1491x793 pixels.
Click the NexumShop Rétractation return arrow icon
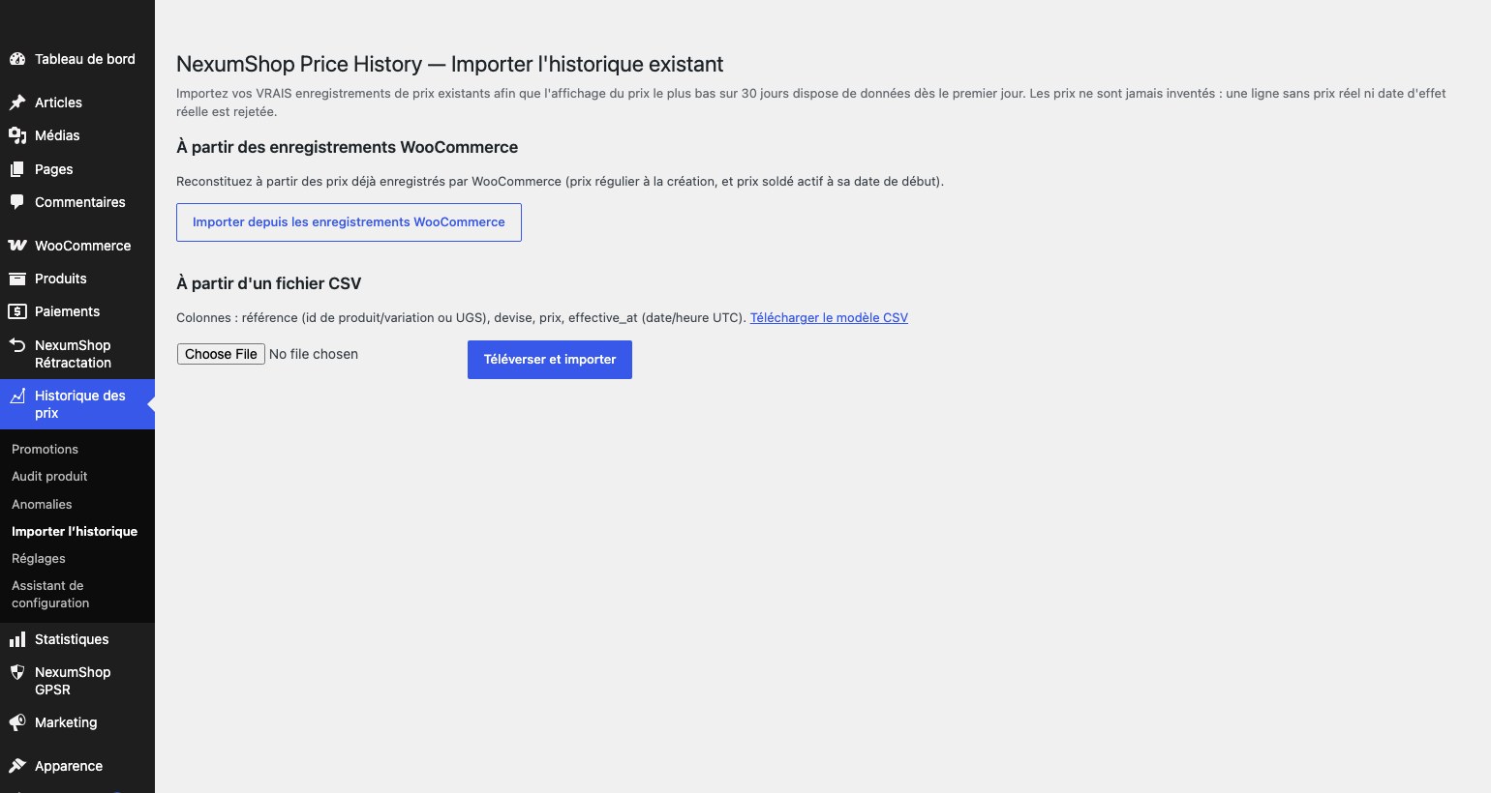pyautogui.click(x=17, y=345)
